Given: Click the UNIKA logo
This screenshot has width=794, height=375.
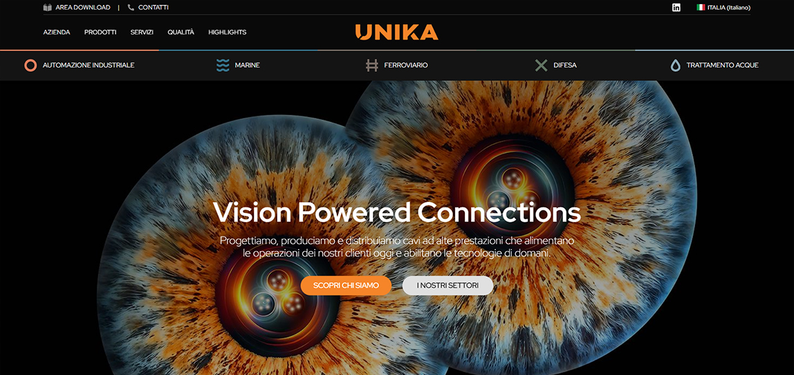Looking at the screenshot, I should [396, 32].
